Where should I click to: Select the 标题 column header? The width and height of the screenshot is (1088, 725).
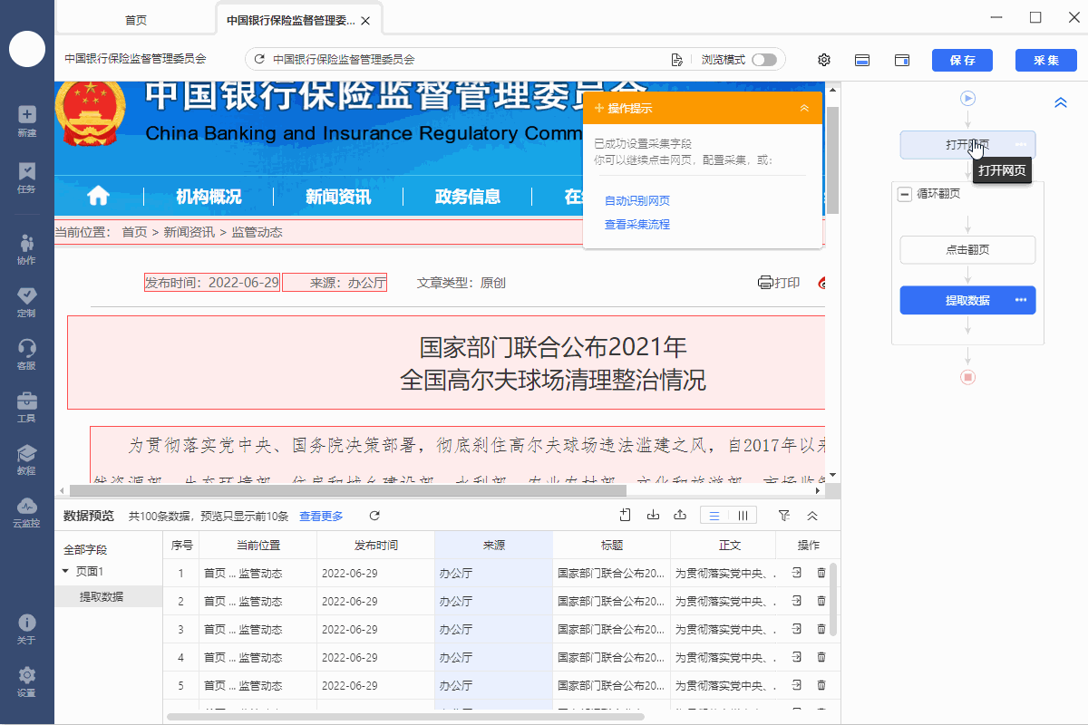(612, 546)
